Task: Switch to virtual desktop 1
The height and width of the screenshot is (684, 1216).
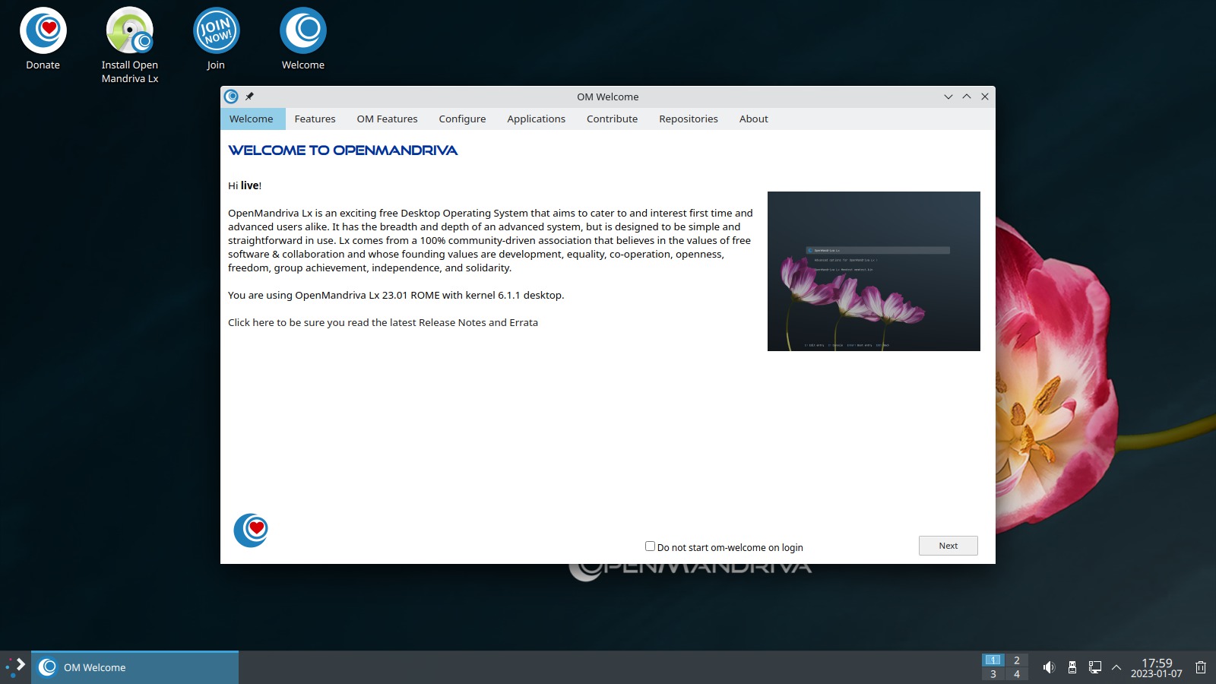Action: (x=993, y=660)
